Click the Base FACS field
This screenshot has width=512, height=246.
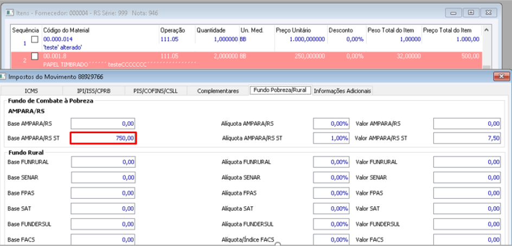tap(103, 240)
